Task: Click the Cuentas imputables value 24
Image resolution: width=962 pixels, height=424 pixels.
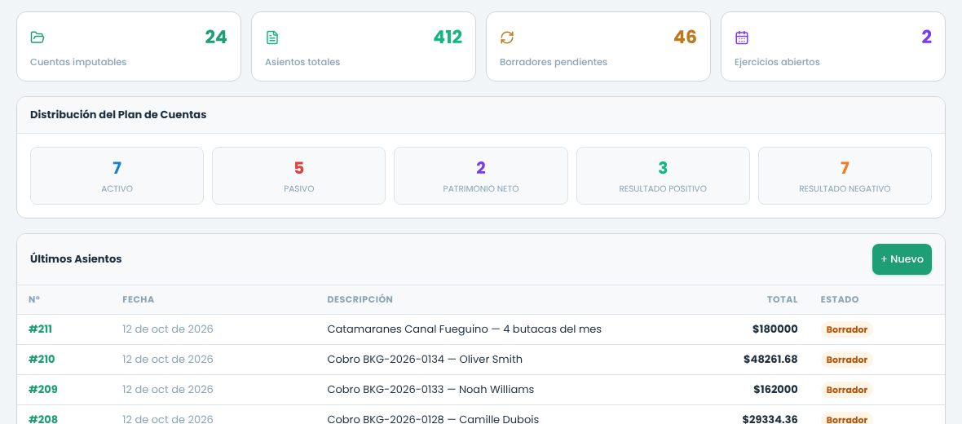Action: click(x=216, y=38)
